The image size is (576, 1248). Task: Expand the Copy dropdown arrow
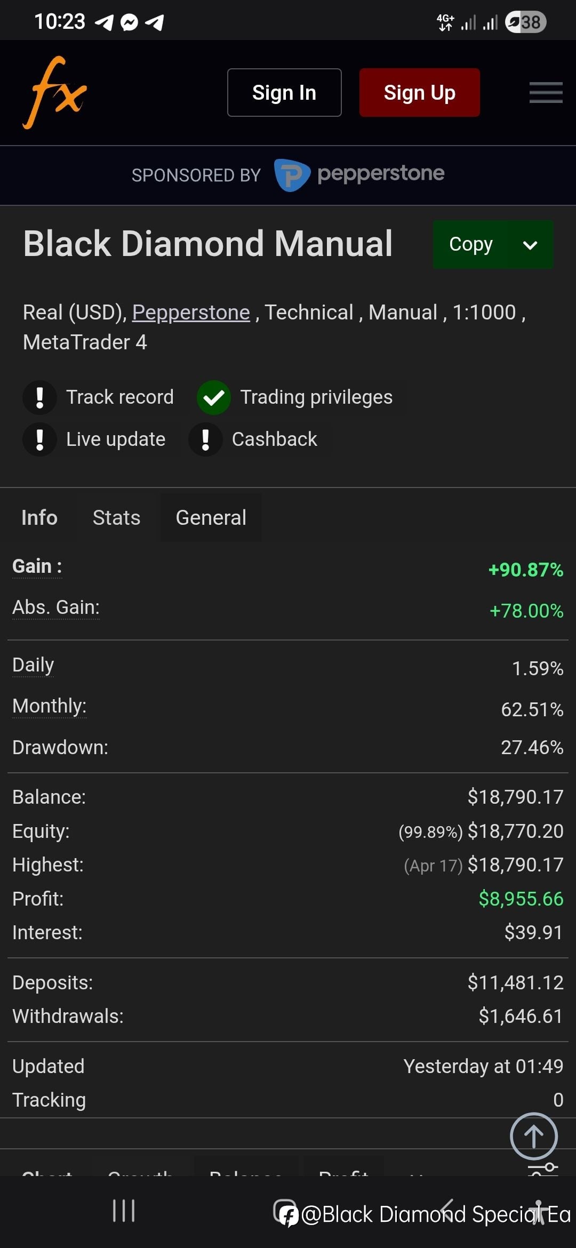pos(530,245)
